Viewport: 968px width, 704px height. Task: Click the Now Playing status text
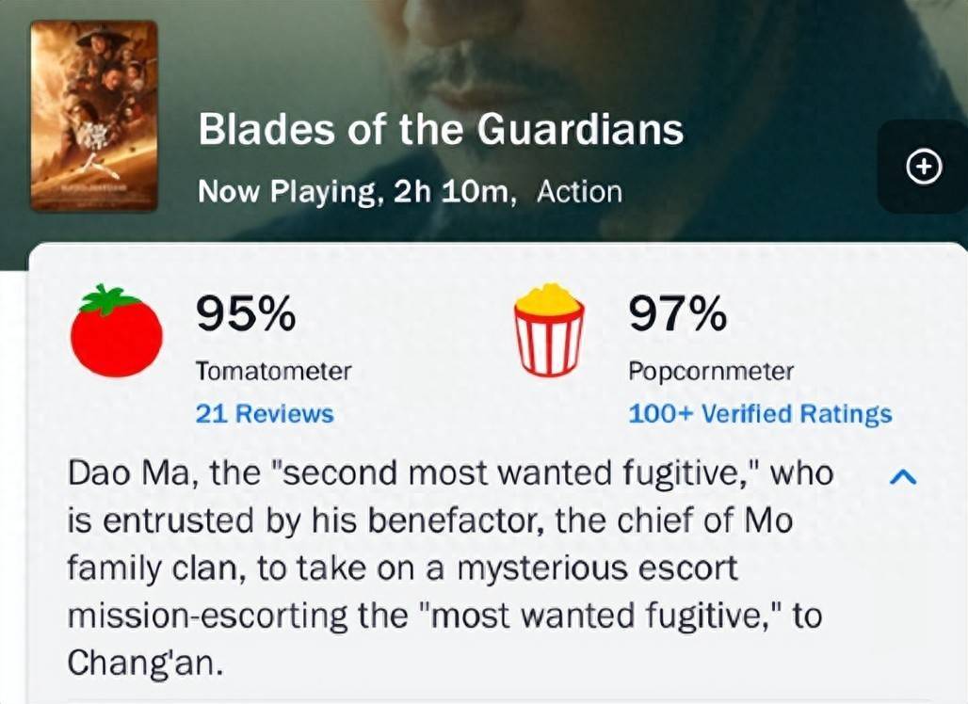[x=287, y=192]
